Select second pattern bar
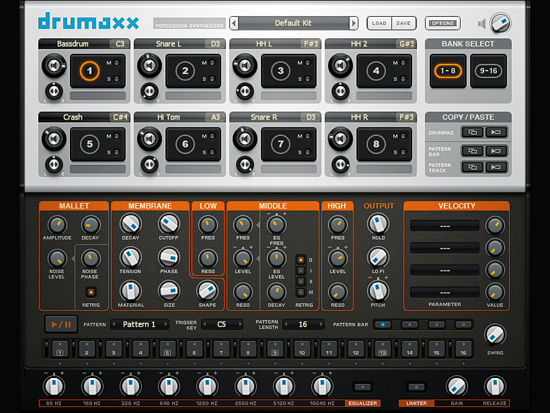The image size is (550, 413). click(x=410, y=325)
